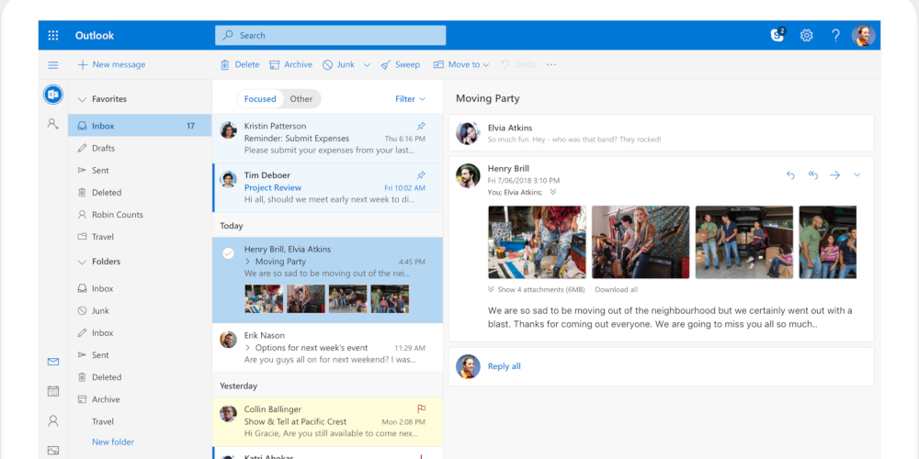This screenshot has height=459, width=919.
Task: Toggle pin on Kristin Patterson email
Action: [421, 126]
